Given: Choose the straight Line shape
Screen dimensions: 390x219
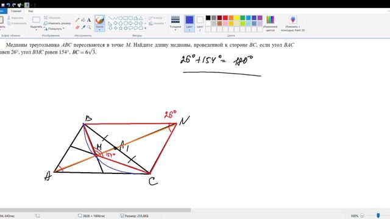Looking at the screenshot, I should click(x=110, y=18).
